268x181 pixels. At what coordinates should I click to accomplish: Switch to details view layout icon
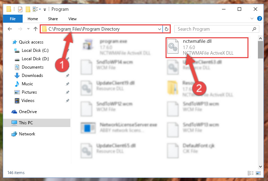(250, 173)
